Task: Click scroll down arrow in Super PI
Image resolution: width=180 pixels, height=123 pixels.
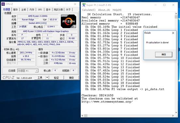Action: [176, 113]
